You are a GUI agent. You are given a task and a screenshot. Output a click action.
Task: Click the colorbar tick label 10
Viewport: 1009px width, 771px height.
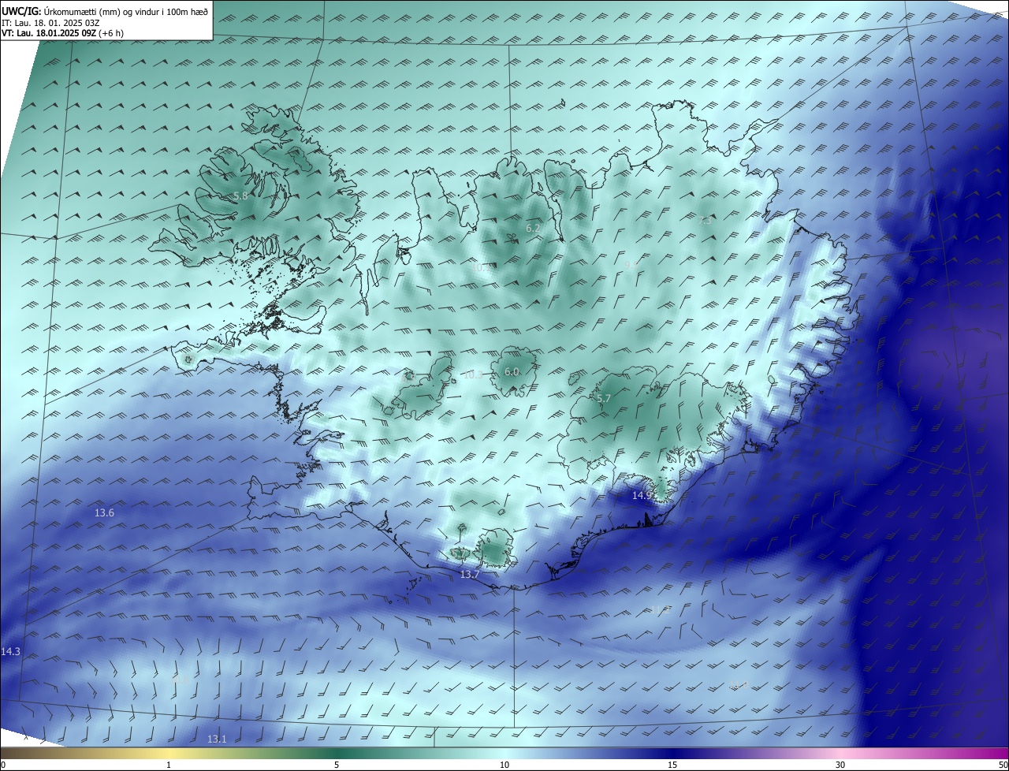pos(504,765)
